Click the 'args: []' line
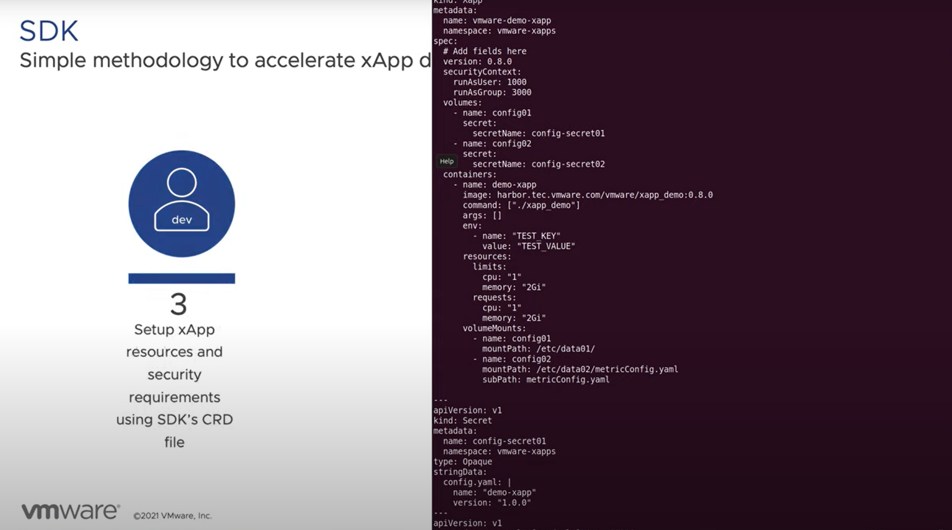The width and height of the screenshot is (952, 530). [x=482, y=216]
